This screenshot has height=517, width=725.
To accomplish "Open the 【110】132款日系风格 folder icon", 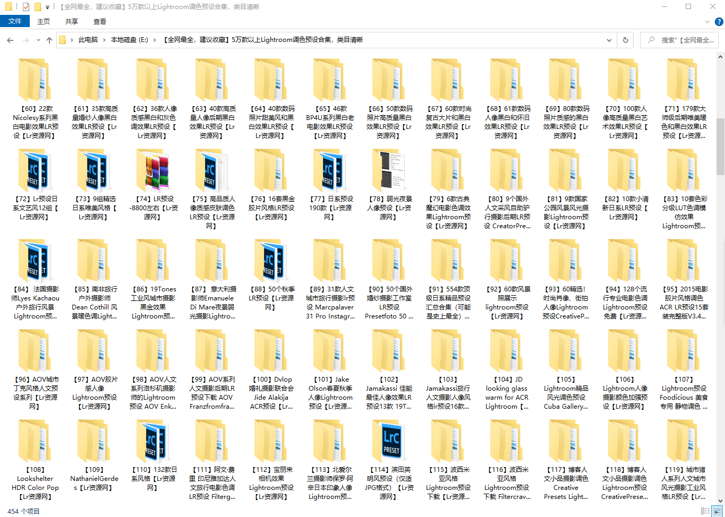I will pyautogui.click(x=153, y=441).
